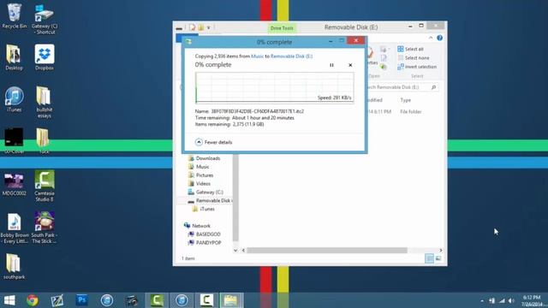Click the New folder quick access icon
The width and height of the screenshot is (548, 308).
[201, 27]
